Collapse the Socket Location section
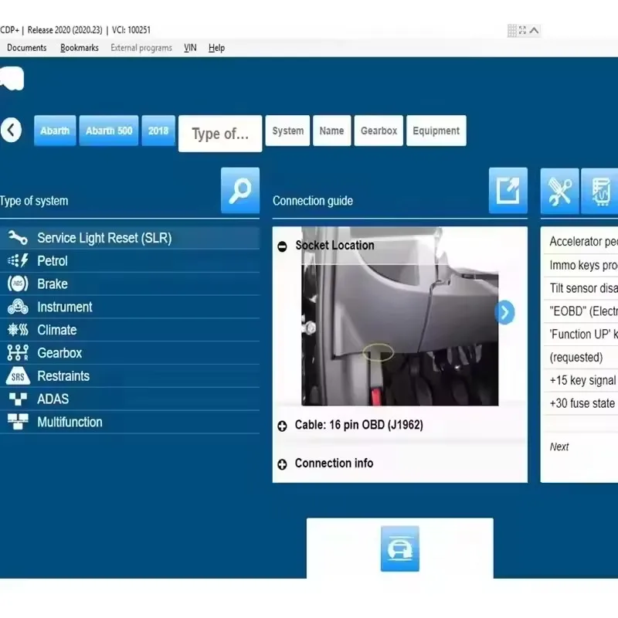 (282, 246)
